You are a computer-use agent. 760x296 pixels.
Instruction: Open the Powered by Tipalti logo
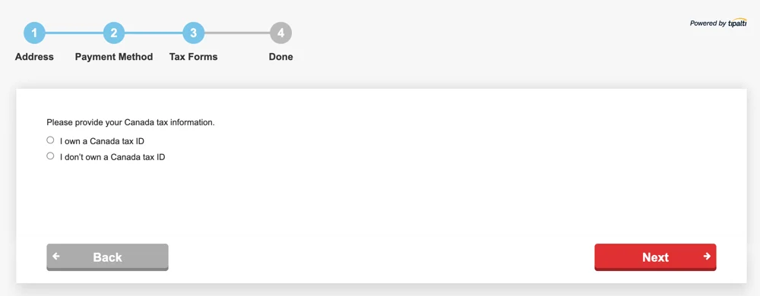tap(718, 24)
